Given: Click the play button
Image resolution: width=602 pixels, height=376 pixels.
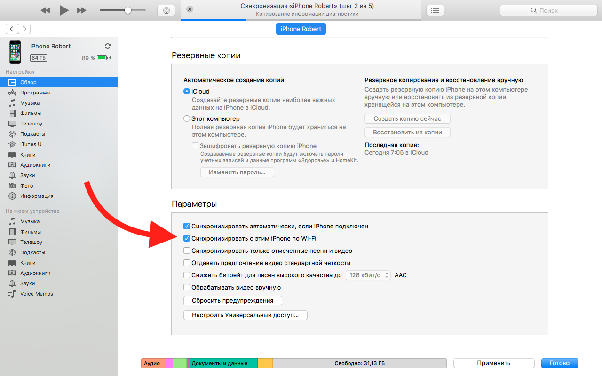Looking at the screenshot, I should tap(64, 10).
